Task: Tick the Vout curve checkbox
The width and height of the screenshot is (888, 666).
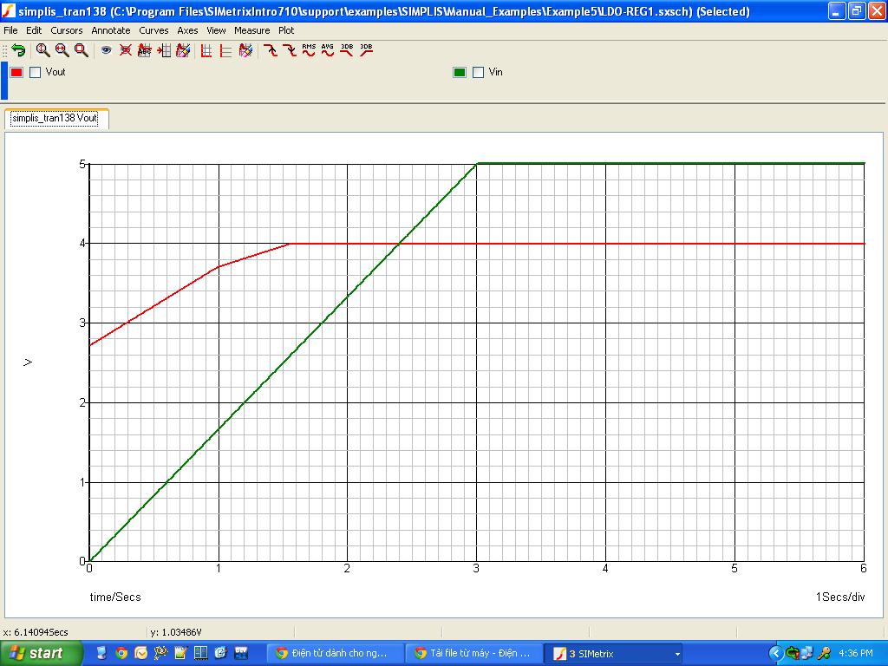Action: (x=35, y=72)
